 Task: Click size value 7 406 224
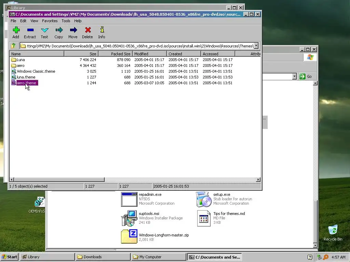tap(88, 60)
